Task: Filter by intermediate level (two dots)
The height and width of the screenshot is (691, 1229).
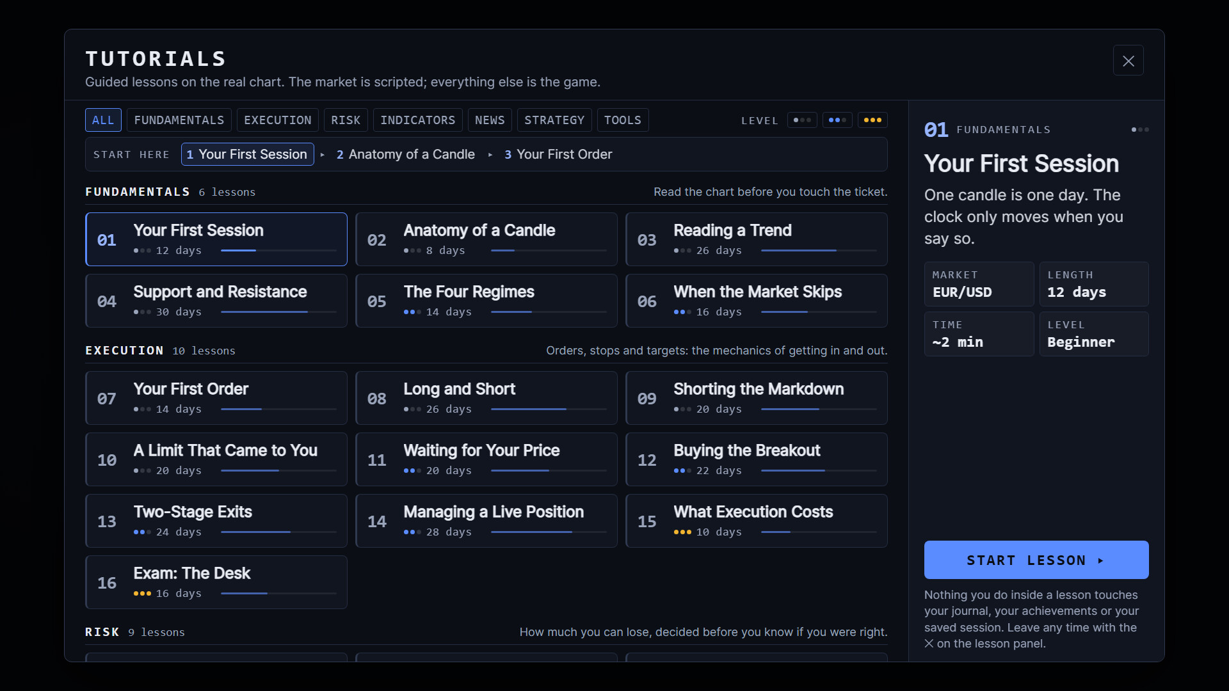Action: coord(837,120)
